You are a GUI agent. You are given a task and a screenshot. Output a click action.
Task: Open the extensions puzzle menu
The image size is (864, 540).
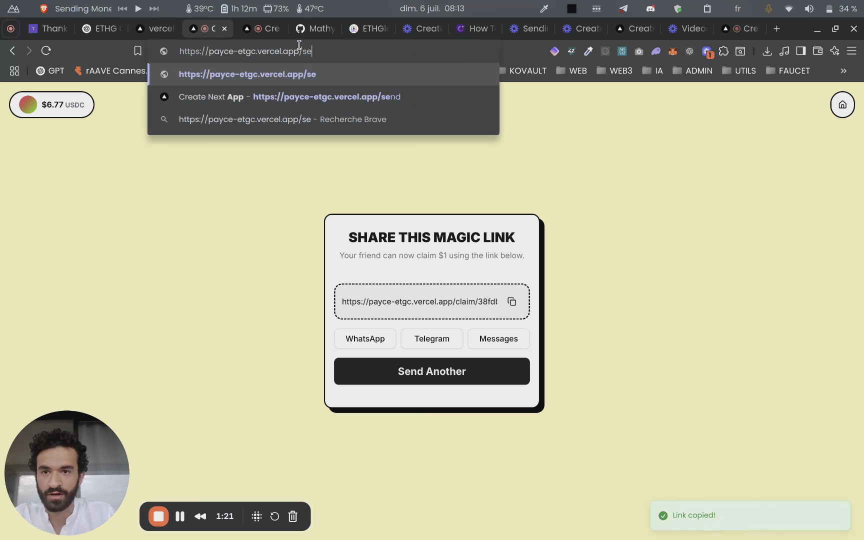723,51
